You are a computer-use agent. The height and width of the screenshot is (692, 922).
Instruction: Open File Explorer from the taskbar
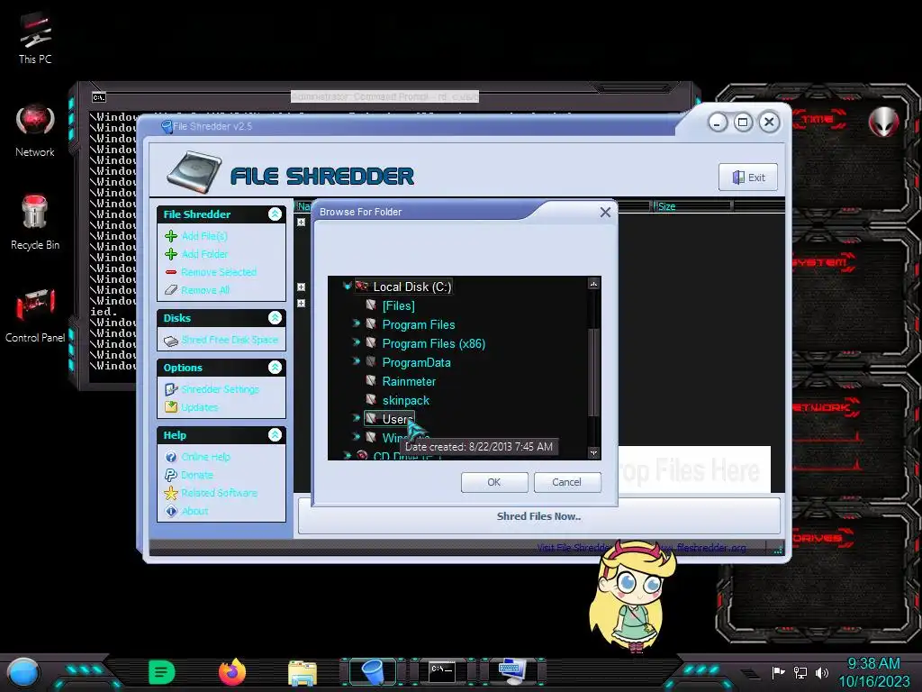(303, 672)
